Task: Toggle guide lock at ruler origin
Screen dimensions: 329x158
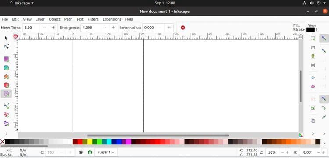Action: coord(15,36)
